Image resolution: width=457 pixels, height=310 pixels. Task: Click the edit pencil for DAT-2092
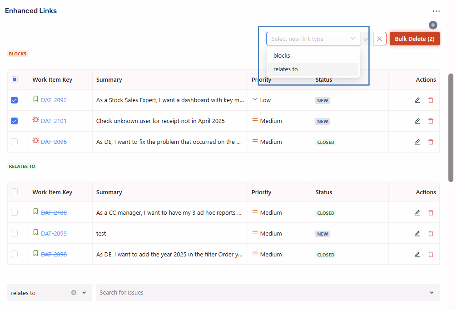coord(417,100)
